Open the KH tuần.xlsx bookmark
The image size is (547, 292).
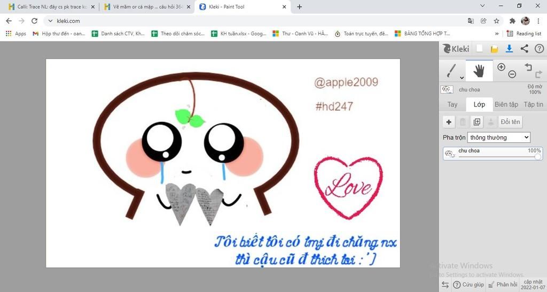tap(239, 34)
